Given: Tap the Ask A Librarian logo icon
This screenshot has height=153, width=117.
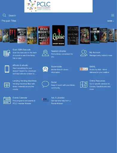Looking at the screenshot, I should pyautogui.click(x=45, y=100).
